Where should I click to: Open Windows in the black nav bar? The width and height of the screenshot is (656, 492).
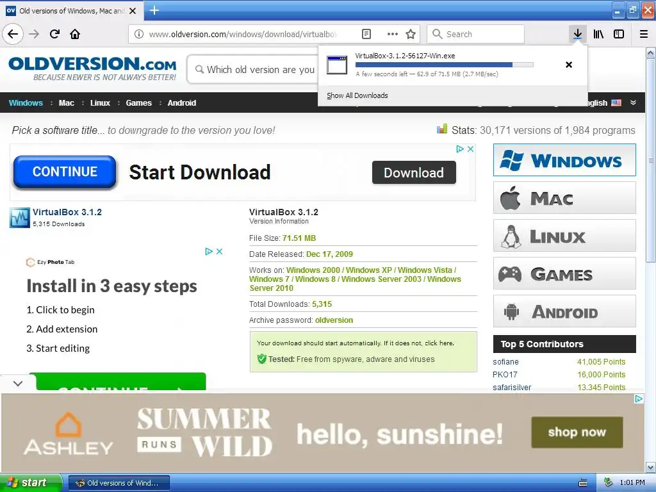26,103
